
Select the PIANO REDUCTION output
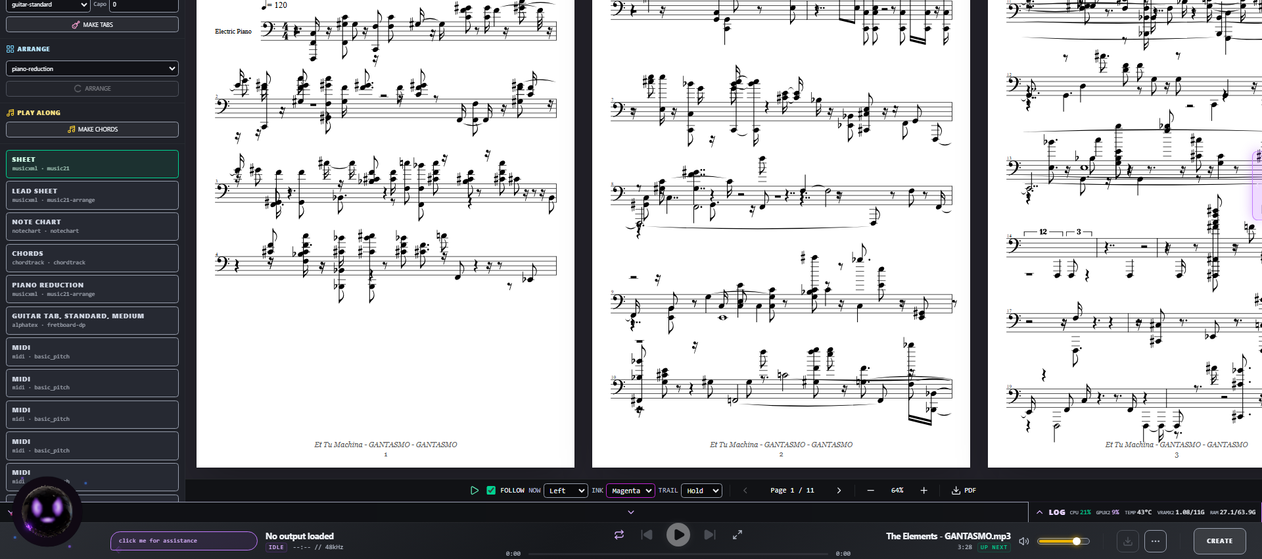point(92,289)
